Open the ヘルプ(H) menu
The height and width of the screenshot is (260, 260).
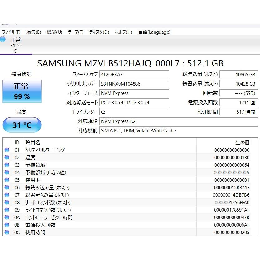click(x=124, y=32)
